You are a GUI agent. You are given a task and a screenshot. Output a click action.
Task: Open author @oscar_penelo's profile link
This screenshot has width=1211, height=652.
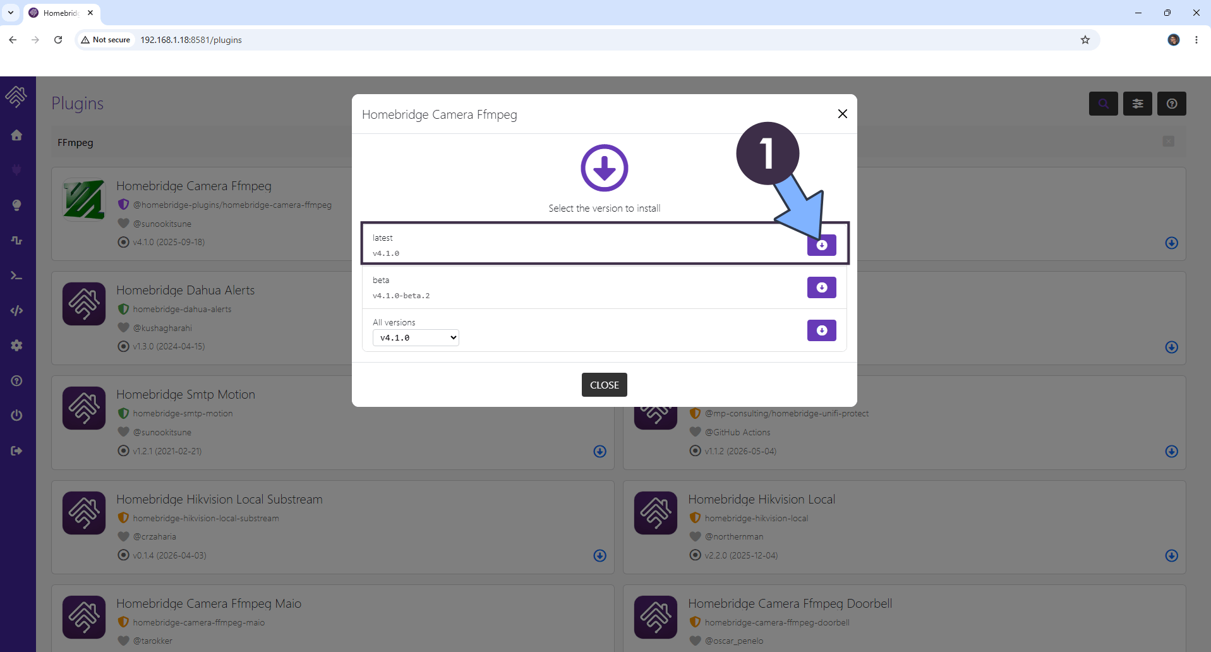pos(734,641)
